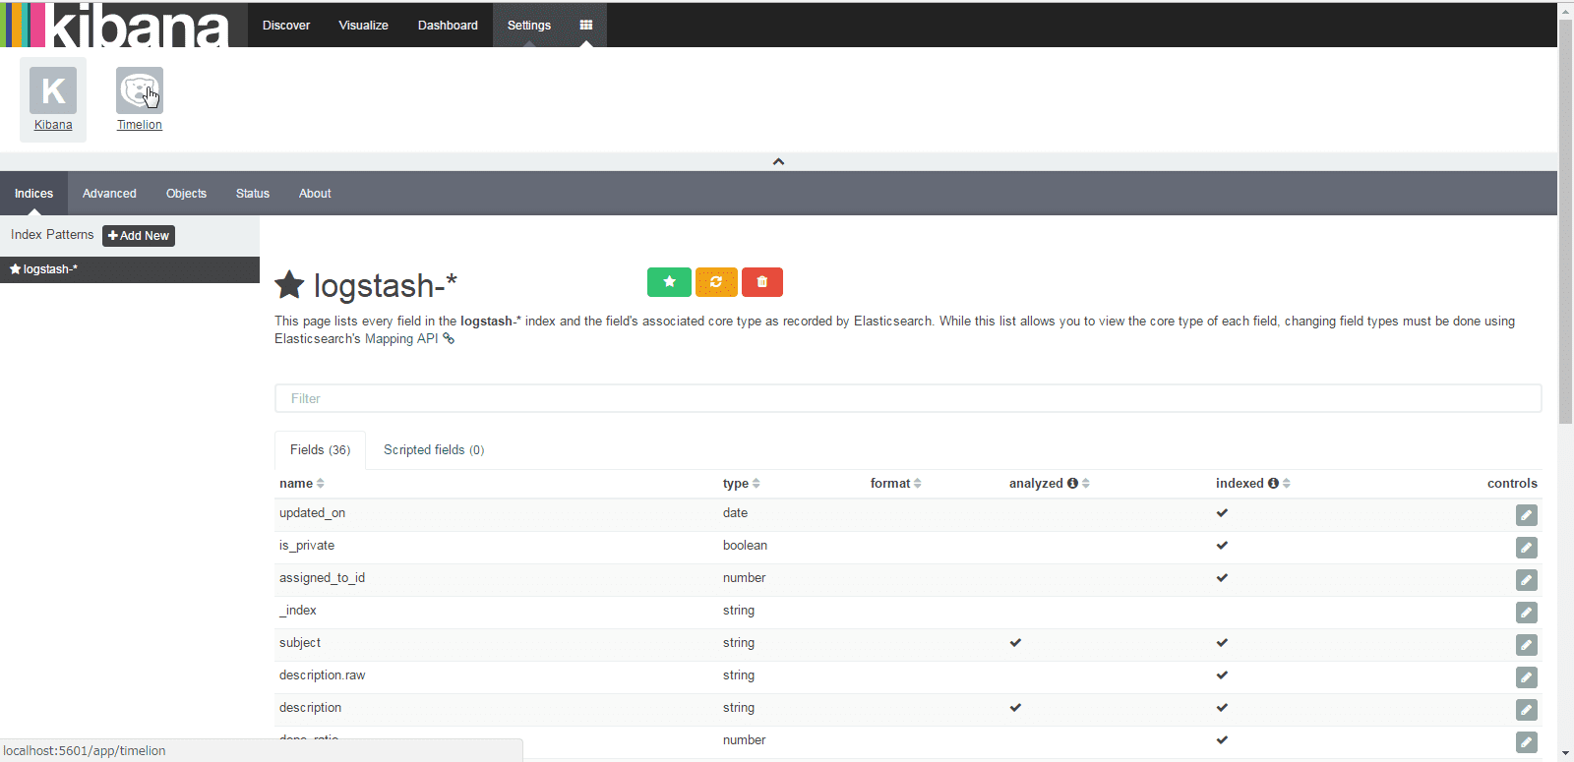Click the indexed info icon
1574x762 pixels.
tap(1273, 484)
